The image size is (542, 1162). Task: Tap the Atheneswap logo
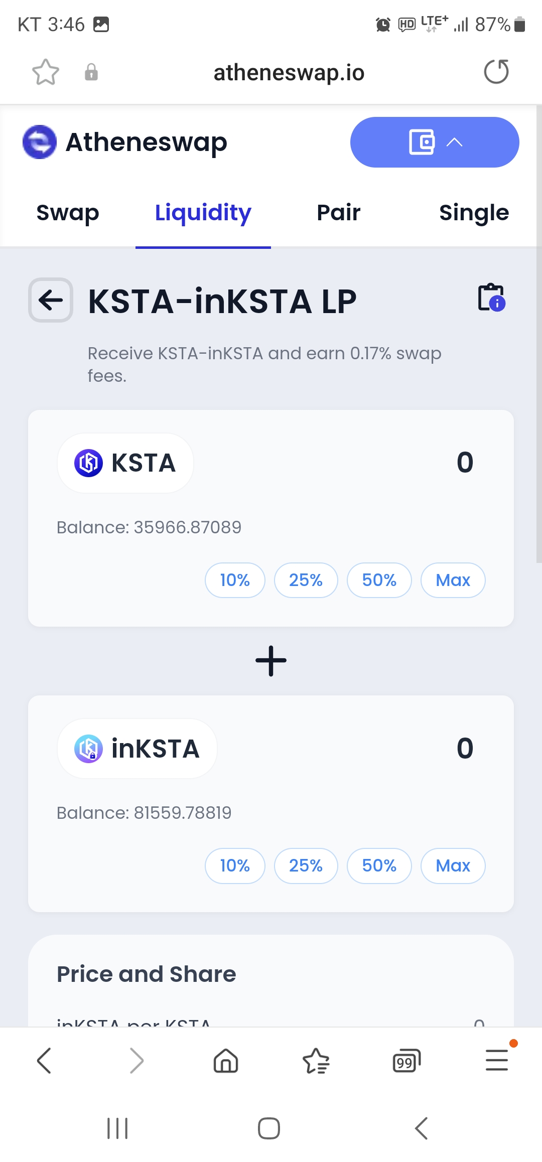tap(40, 142)
